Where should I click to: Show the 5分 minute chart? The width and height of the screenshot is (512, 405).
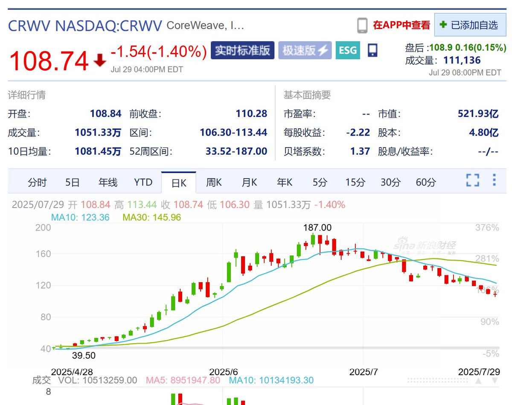click(x=320, y=182)
